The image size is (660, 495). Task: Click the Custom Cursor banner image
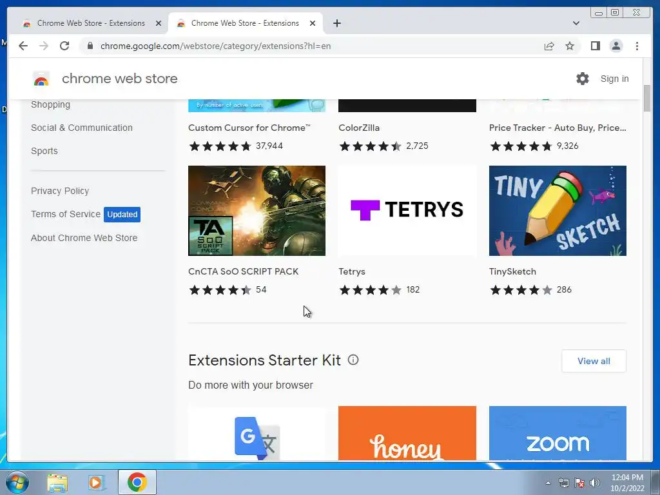257,105
